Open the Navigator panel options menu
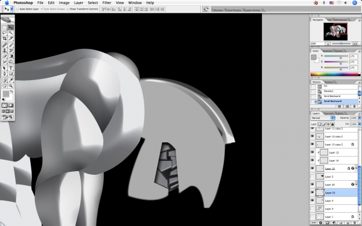362x226 pixels. (359, 20)
